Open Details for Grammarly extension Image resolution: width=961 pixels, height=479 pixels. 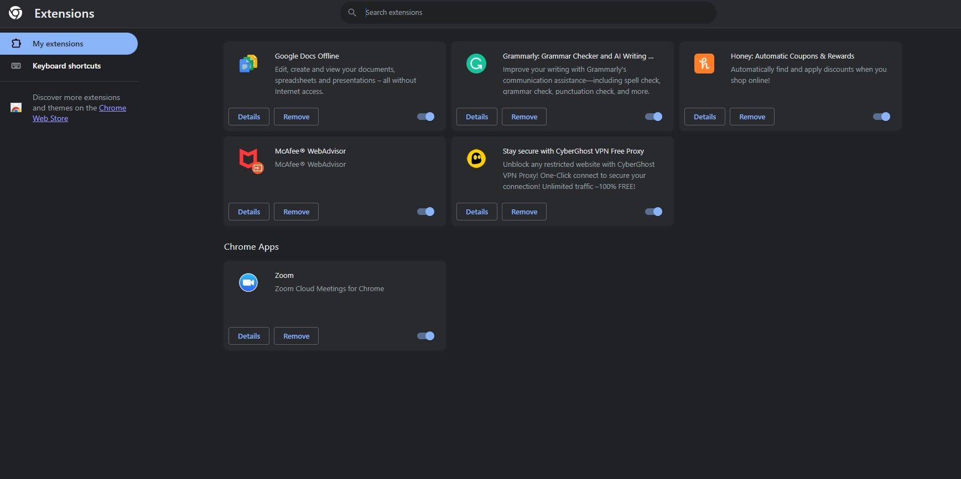click(x=476, y=117)
